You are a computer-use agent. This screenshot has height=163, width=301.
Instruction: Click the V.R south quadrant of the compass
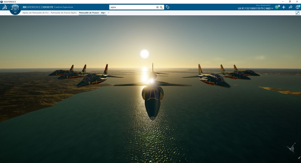click(15, 13)
